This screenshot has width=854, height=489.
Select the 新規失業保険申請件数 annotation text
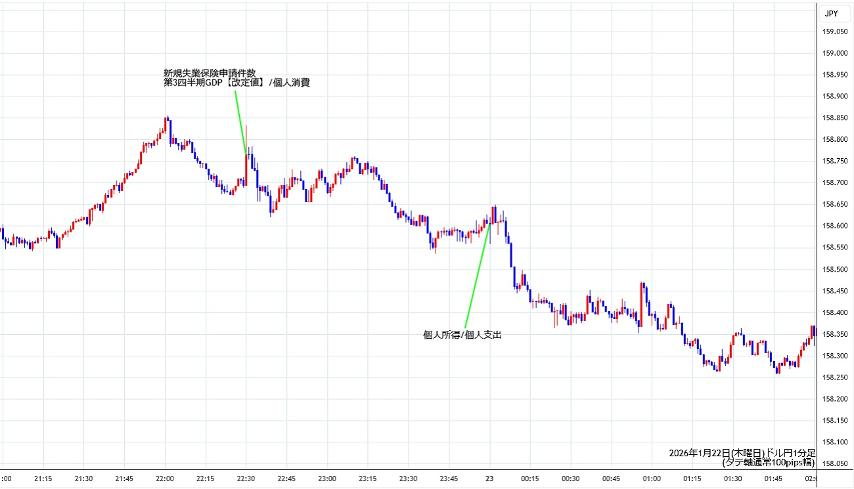210,73
